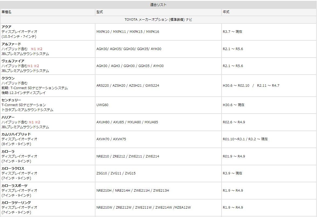Click the カムリハイブリッド vehicle name
Screen dimensions: 317x217
click(x=16, y=134)
